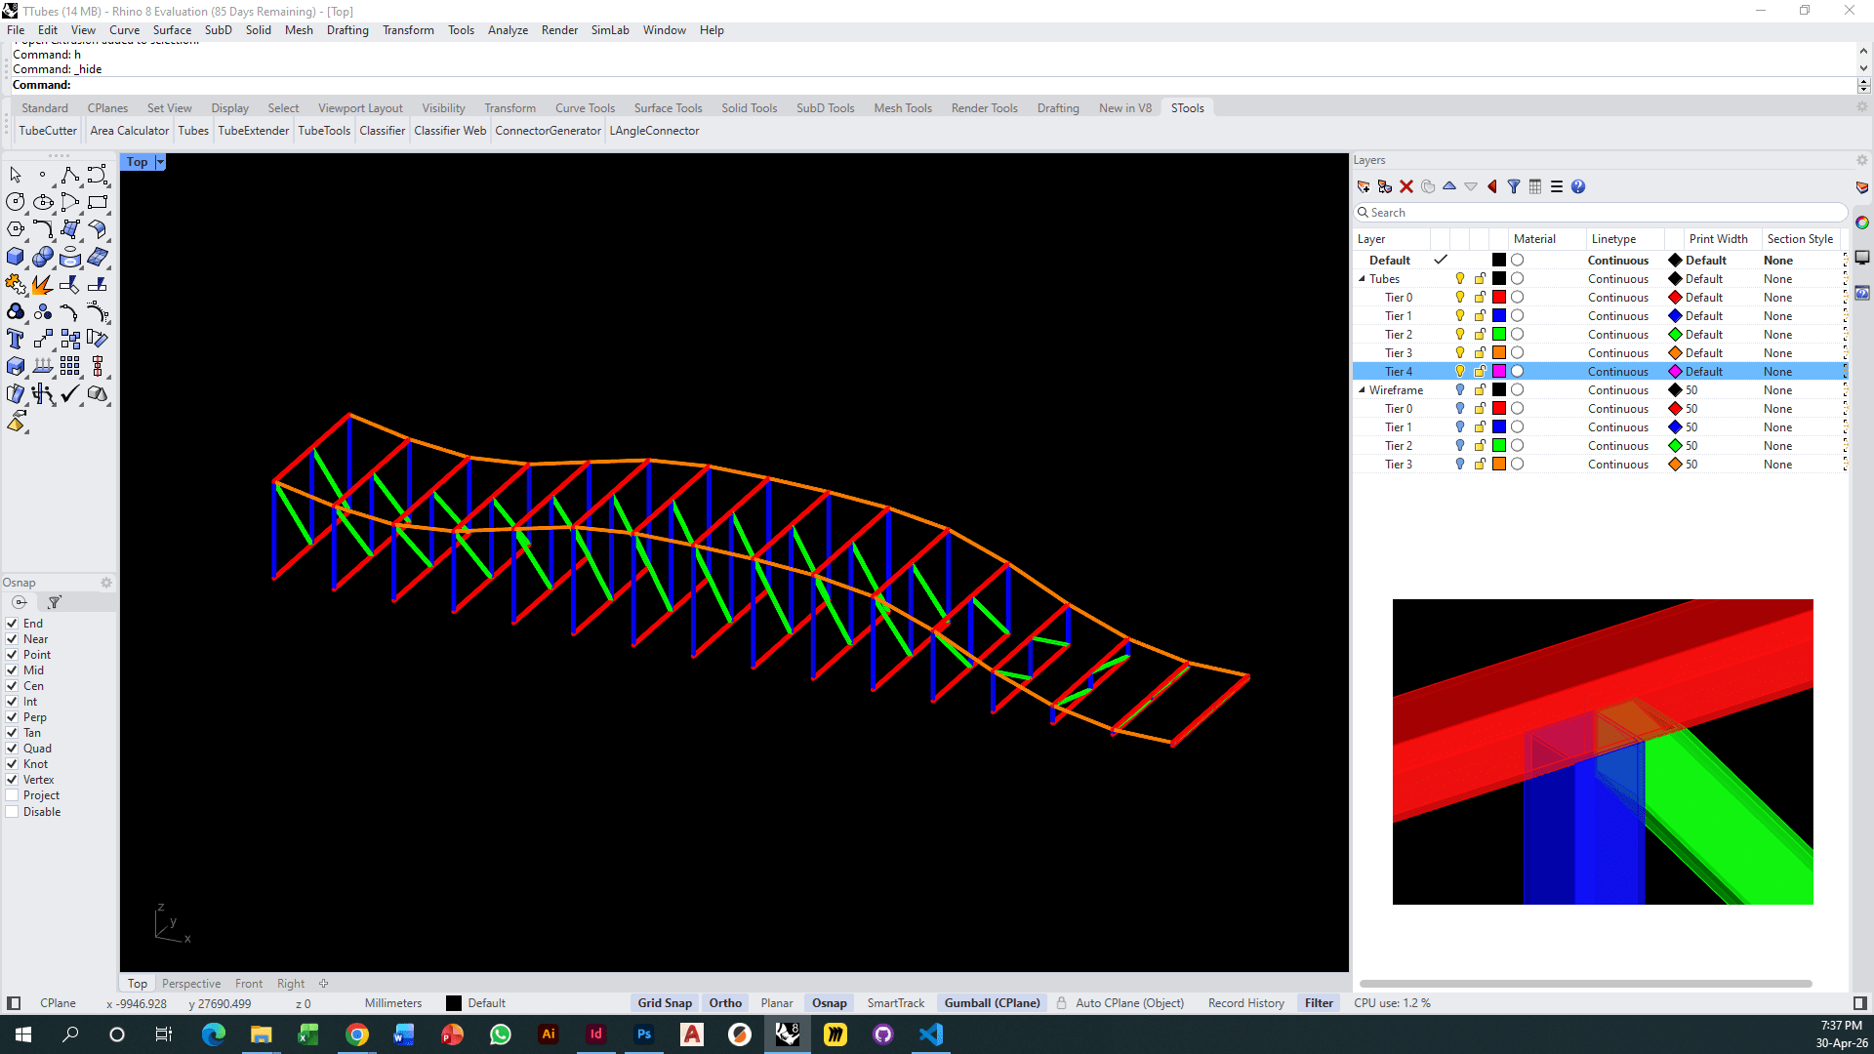Image resolution: width=1874 pixels, height=1054 pixels.
Task: Select the pointer selection tool
Action: pyautogui.click(x=16, y=175)
